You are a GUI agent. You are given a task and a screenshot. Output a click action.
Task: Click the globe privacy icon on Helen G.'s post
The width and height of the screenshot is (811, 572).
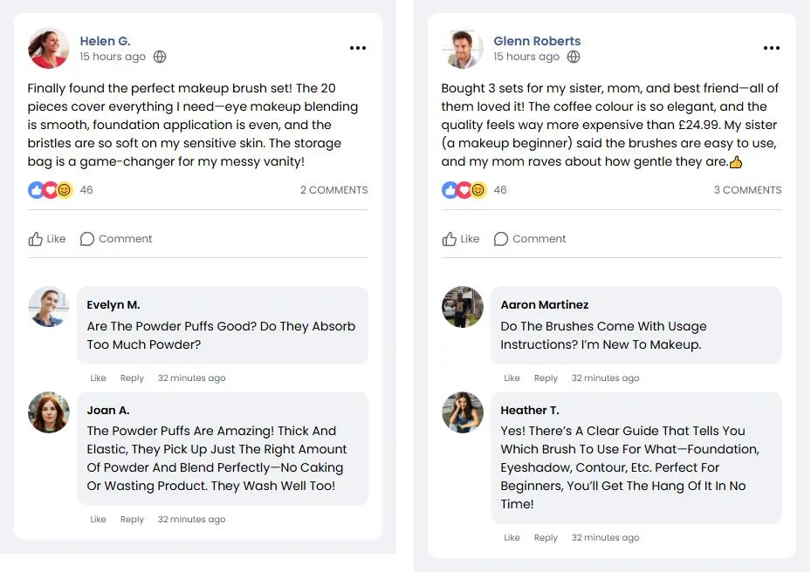point(160,57)
